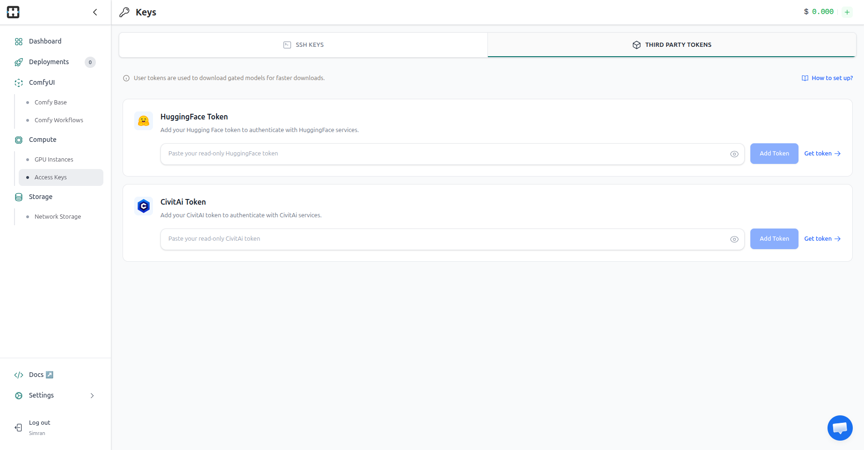Click the Compute chip icon

coord(19,140)
